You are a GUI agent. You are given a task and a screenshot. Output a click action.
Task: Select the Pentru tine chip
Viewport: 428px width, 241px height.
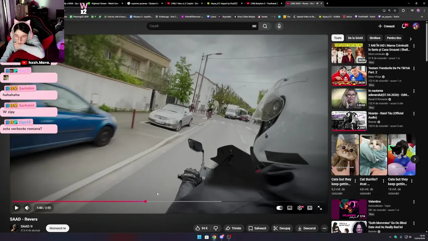pyautogui.click(x=394, y=38)
